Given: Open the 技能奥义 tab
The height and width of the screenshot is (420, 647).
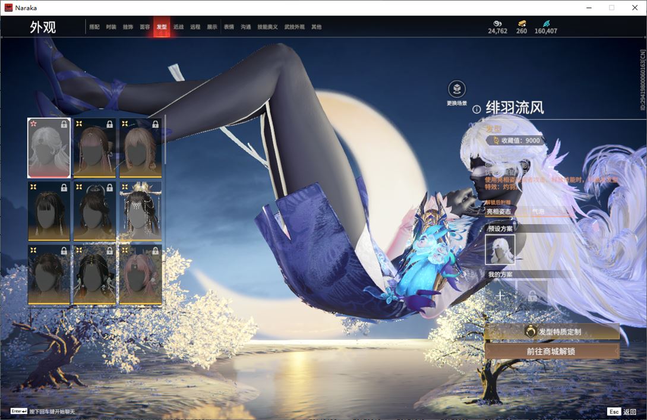Looking at the screenshot, I should (x=267, y=27).
